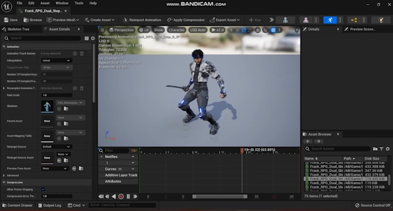The image size is (393, 211).
Task: Click the trash icon next to Animation Track Names
Action: click(x=81, y=54)
